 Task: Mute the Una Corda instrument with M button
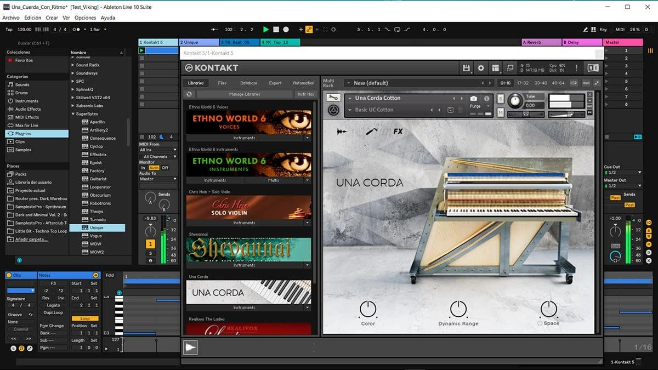pyautogui.click(x=501, y=112)
